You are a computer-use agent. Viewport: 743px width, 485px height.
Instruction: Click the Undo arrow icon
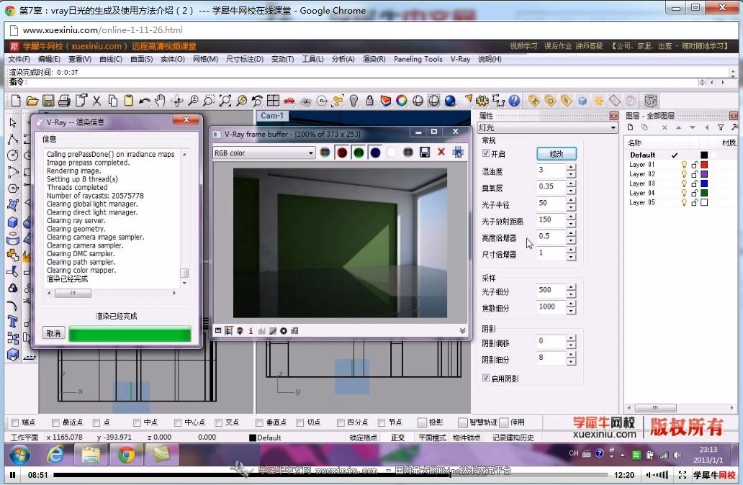[145, 101]
